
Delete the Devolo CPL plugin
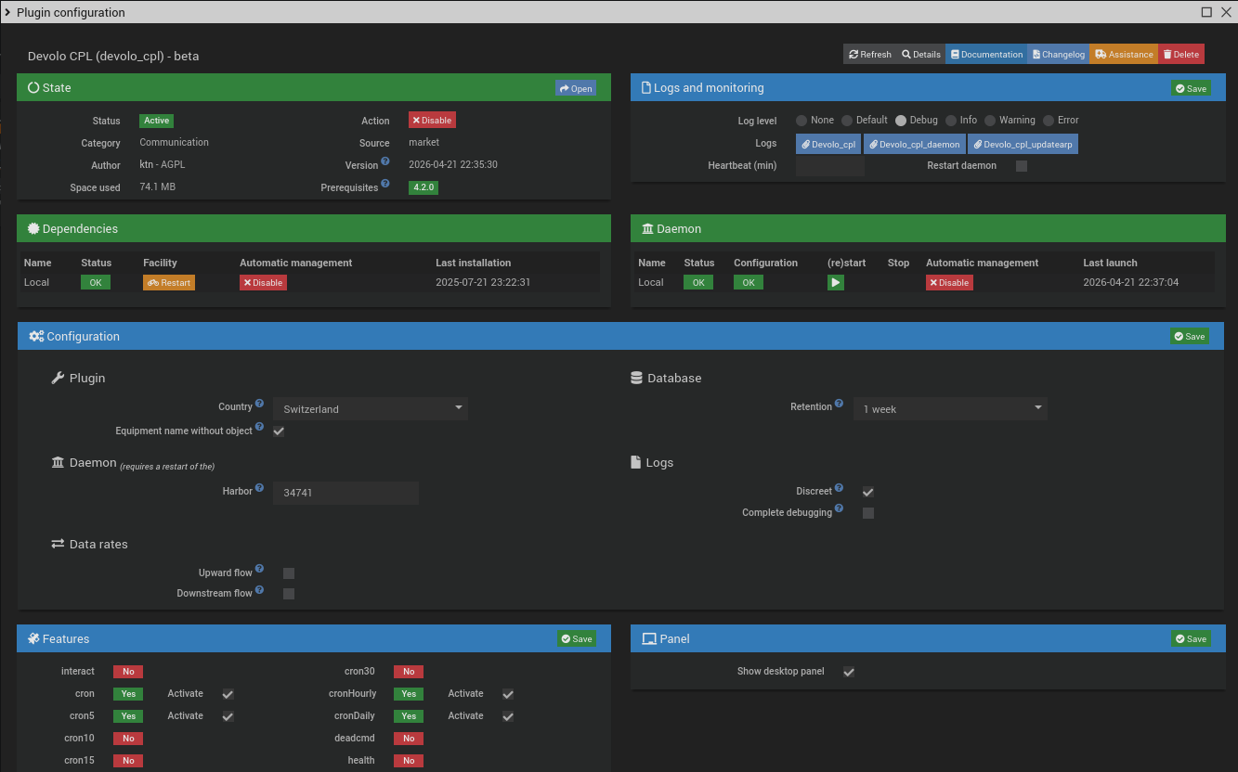tap(1180, 55)
